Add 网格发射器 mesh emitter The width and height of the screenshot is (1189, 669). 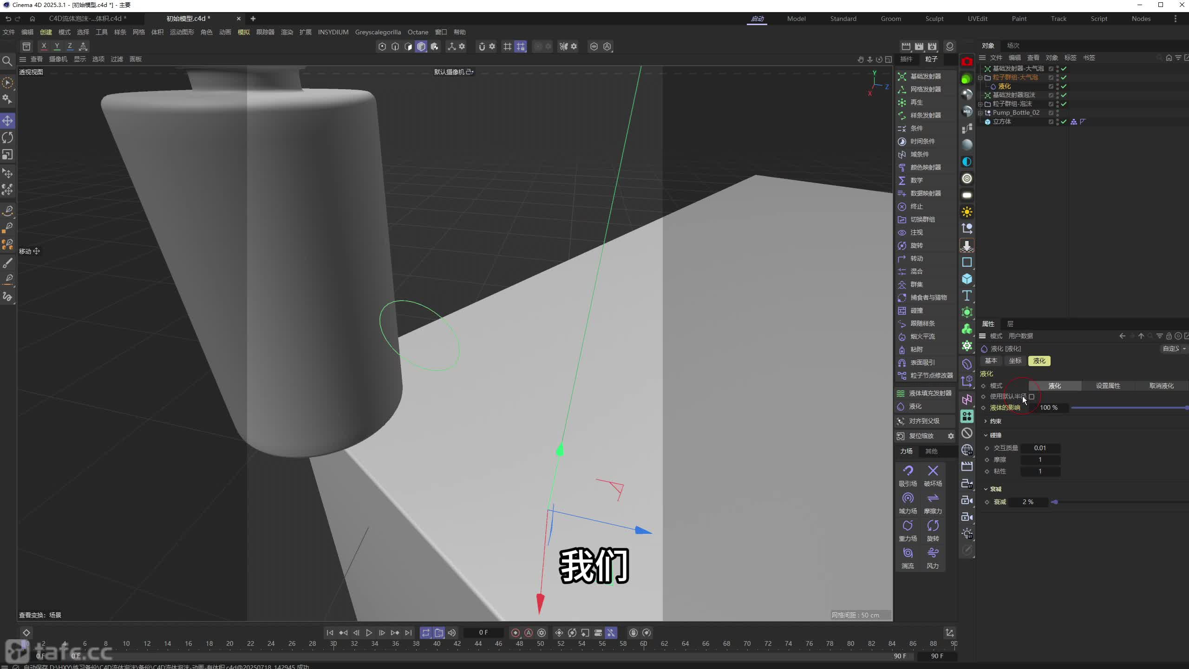[x=925, y=89]
